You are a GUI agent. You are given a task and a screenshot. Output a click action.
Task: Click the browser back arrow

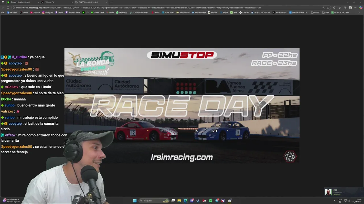tap(3, 8)
